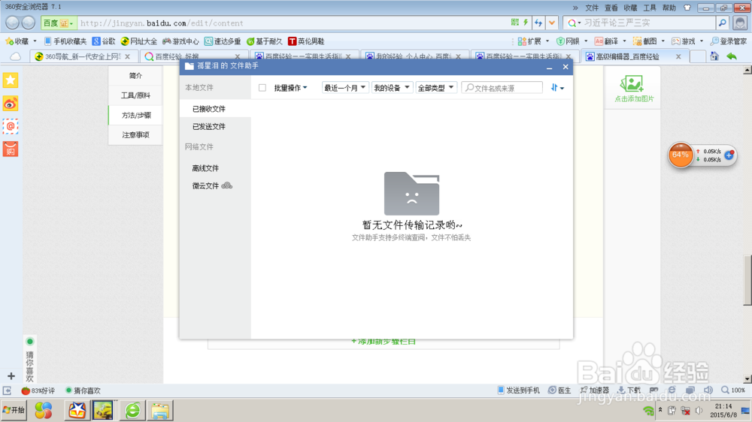Click the sort arrows icon in file assistant
Screen dimensions: 752x422
[x=557, y=88]
